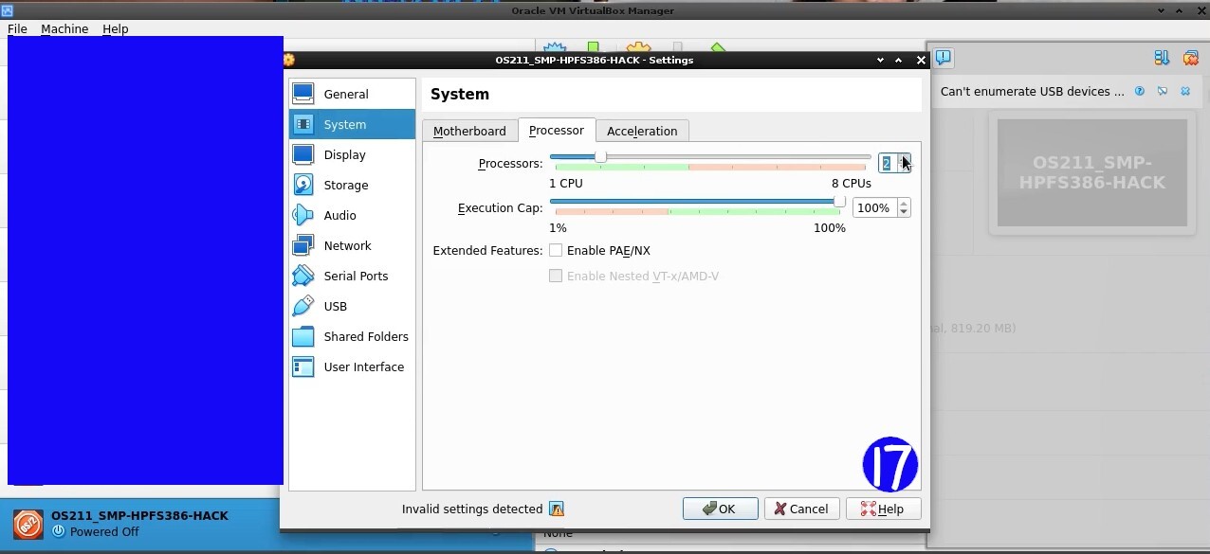The height and width of the screenshot is (554, 1210).
Task: Click the delete-all notifications icon
Action: (x=1190, y=58)
